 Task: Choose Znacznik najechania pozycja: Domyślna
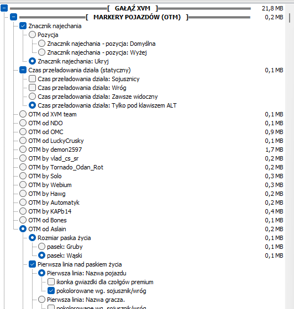(x=41, y=44)
